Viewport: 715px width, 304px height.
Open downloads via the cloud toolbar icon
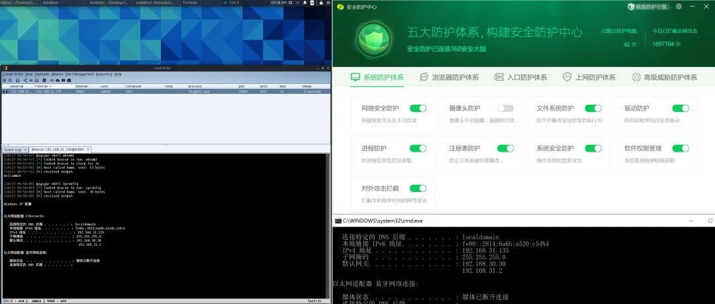[58, 80]
